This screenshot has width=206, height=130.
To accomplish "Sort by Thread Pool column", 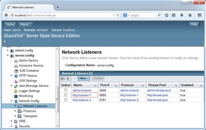I will click(x=176, y=86).
